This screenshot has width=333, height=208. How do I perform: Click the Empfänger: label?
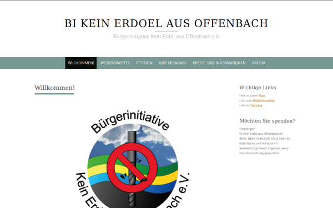pyautogui.click(x=247, y=129)
